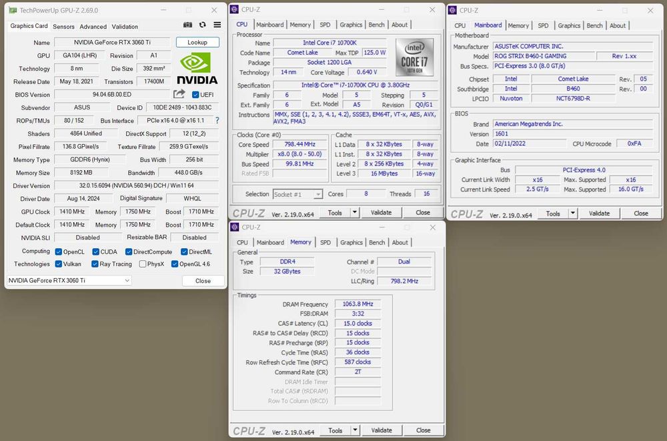Click the app icon of CPU-Z CPU window
Screen dimensions: 667x441
point(234,9)
